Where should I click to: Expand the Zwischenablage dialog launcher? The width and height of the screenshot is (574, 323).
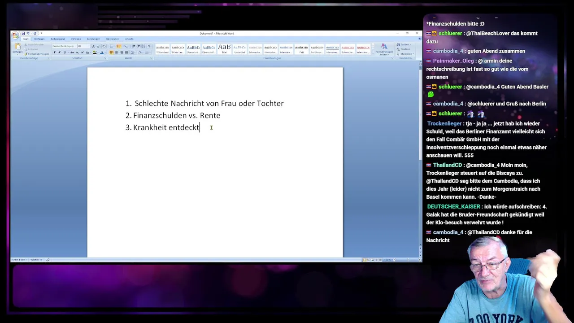(x=48, y=58)
